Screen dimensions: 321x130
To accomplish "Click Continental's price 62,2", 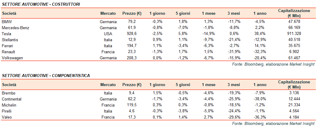I will pos(132,99).
